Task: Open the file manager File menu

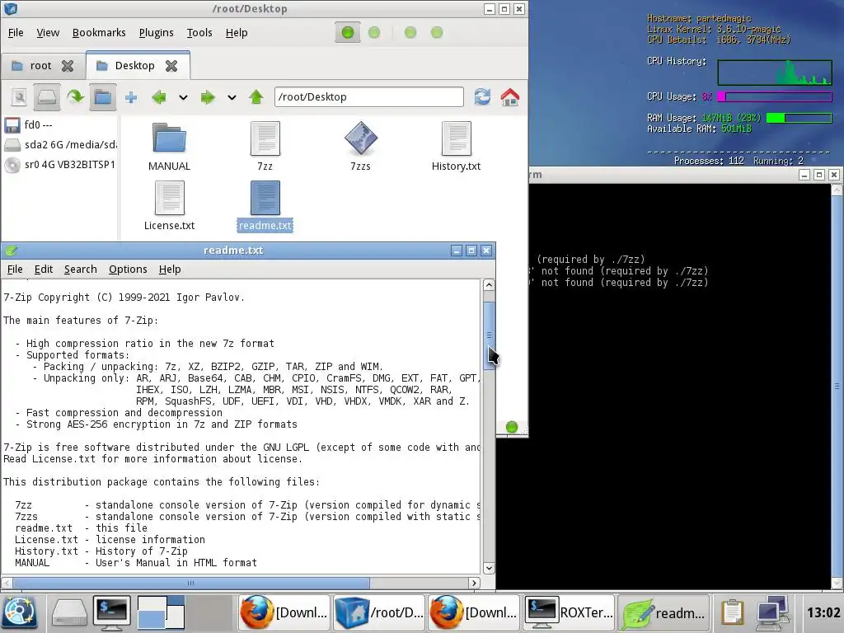Action: (x=16, y=33)
